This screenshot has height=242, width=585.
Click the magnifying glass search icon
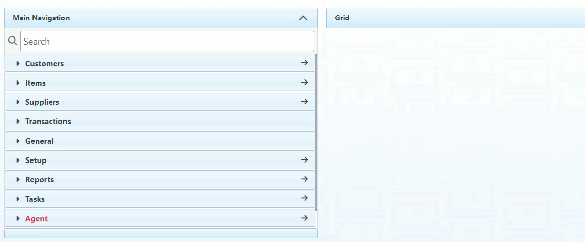coord(13,41)
